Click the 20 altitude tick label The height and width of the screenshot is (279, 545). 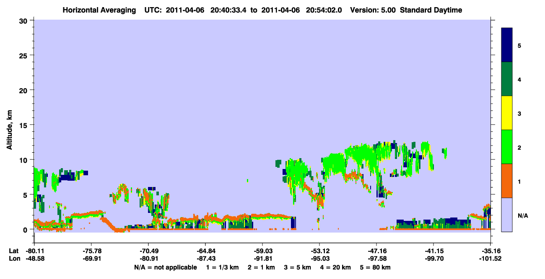point(24,90)
